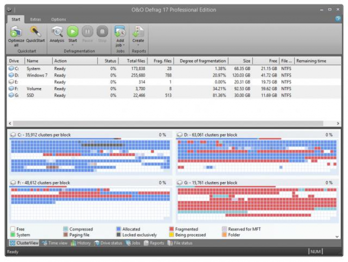
Task: Click the NUM indicator in status bar
Action: click(x=316, y=252)
